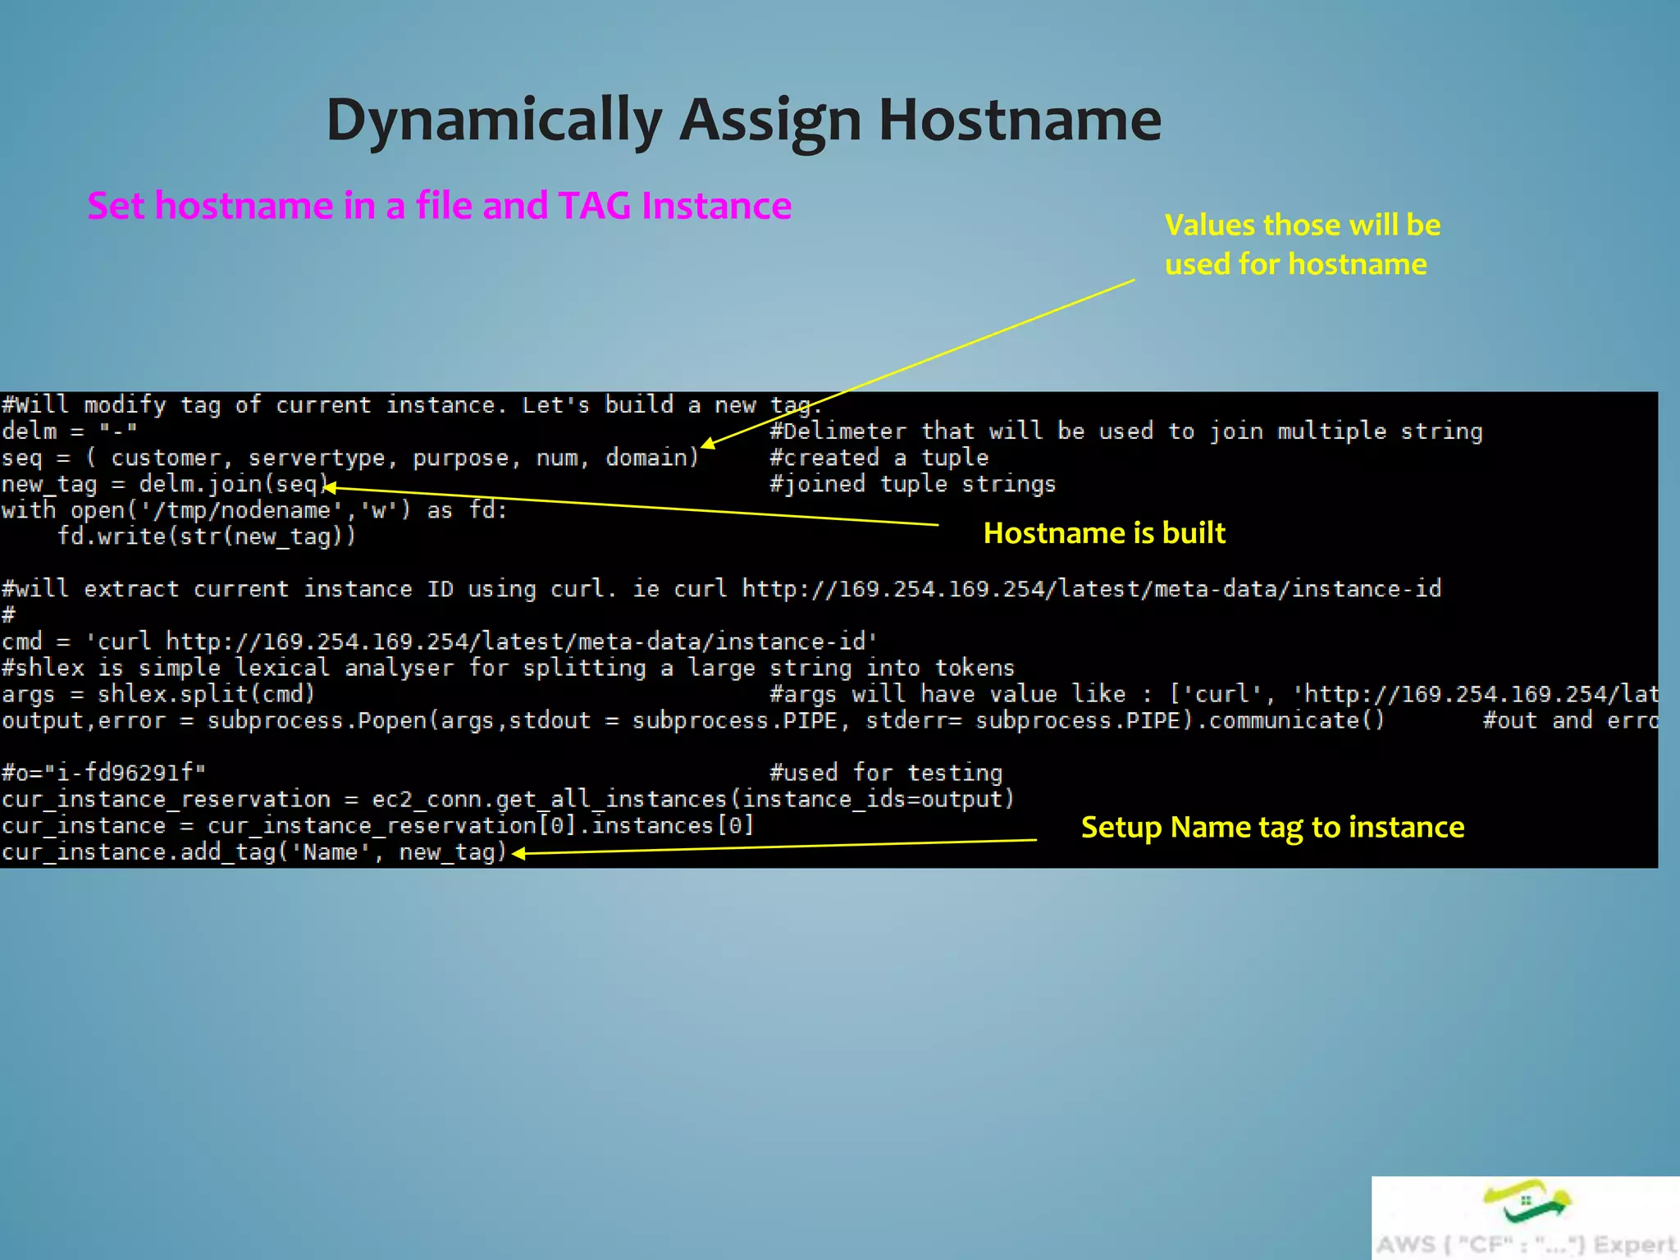This screenshot has height=1260, width=1680.
Task: Click the 'Setup Name tag to instance' annotation
Action: (1272, 827)
